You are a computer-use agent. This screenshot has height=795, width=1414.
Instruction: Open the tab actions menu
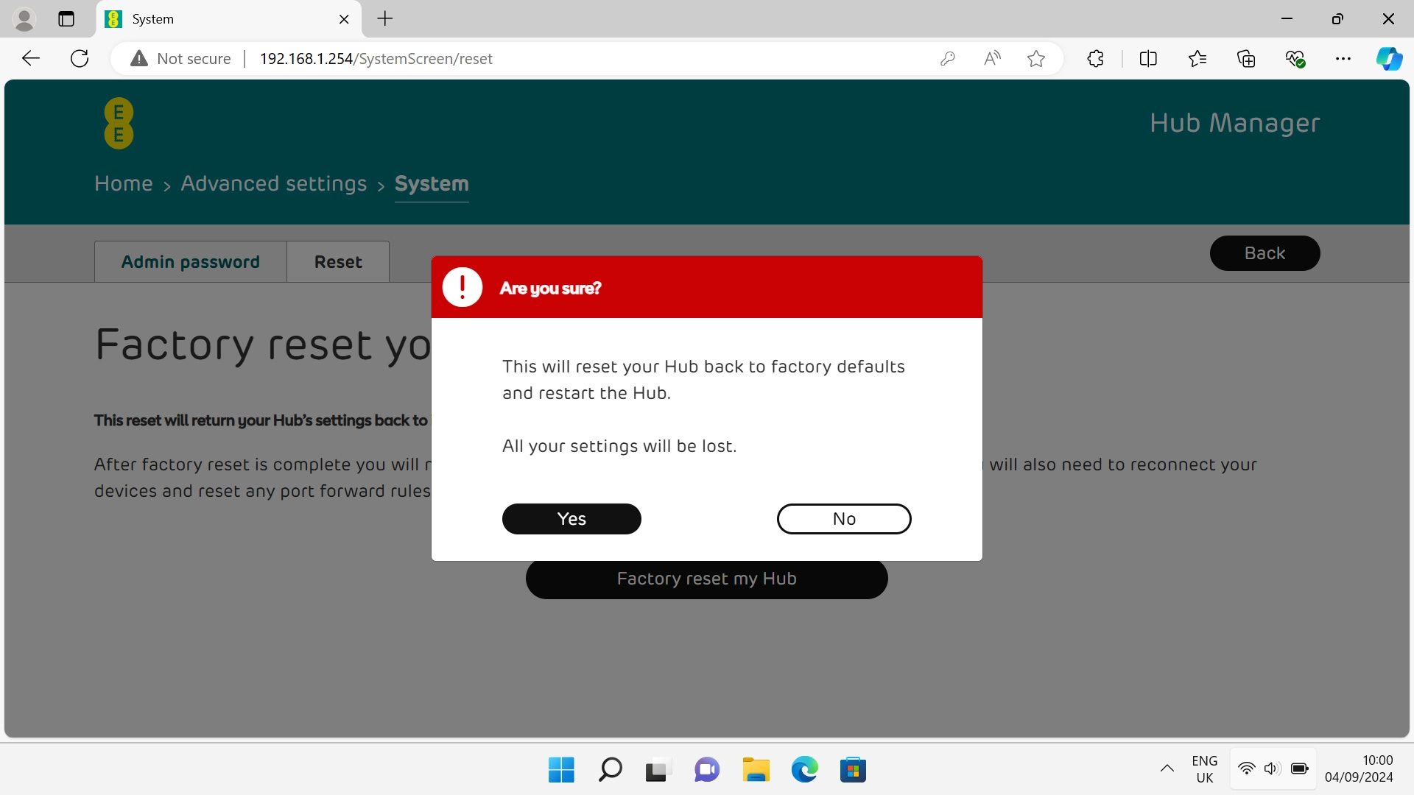point(66,19)
